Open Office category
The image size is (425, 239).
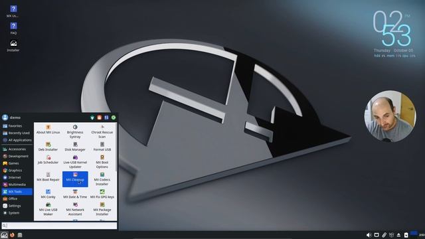[17, 199]
